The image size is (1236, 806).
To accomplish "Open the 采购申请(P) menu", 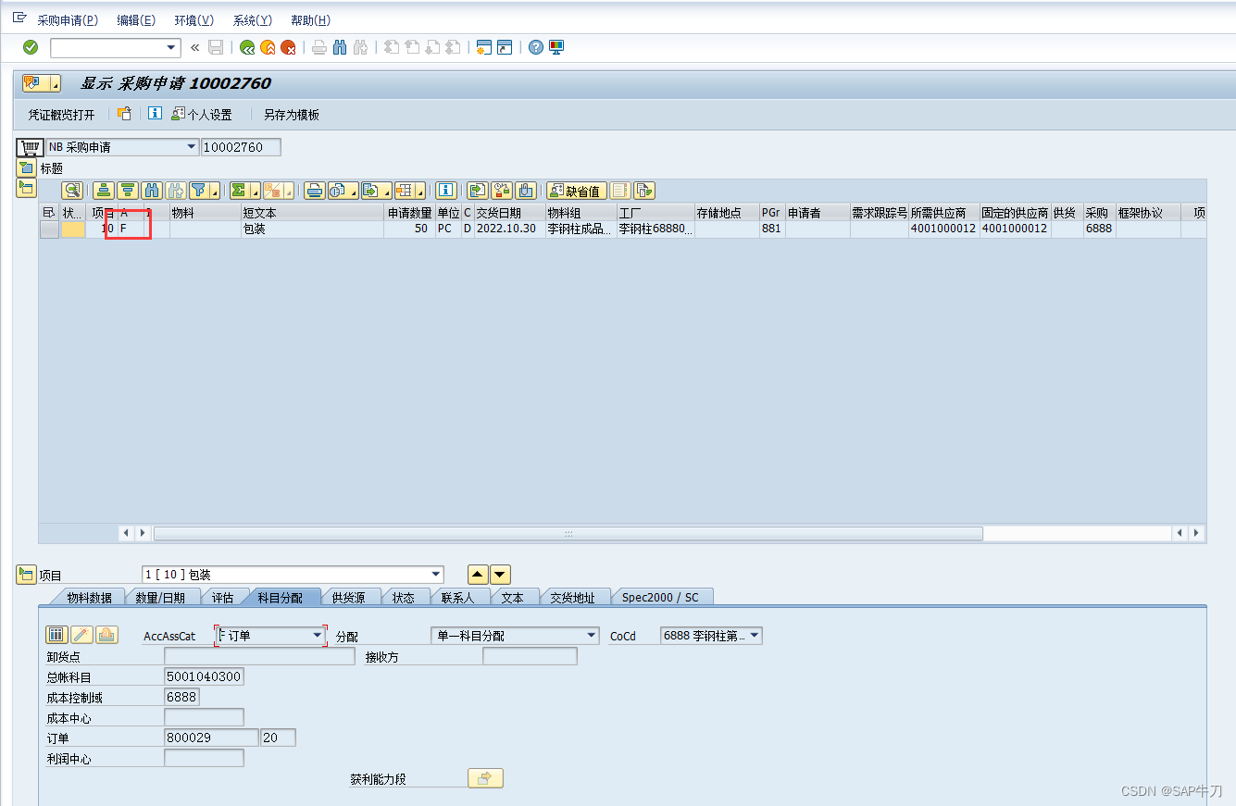I will (x=68, y=20).
